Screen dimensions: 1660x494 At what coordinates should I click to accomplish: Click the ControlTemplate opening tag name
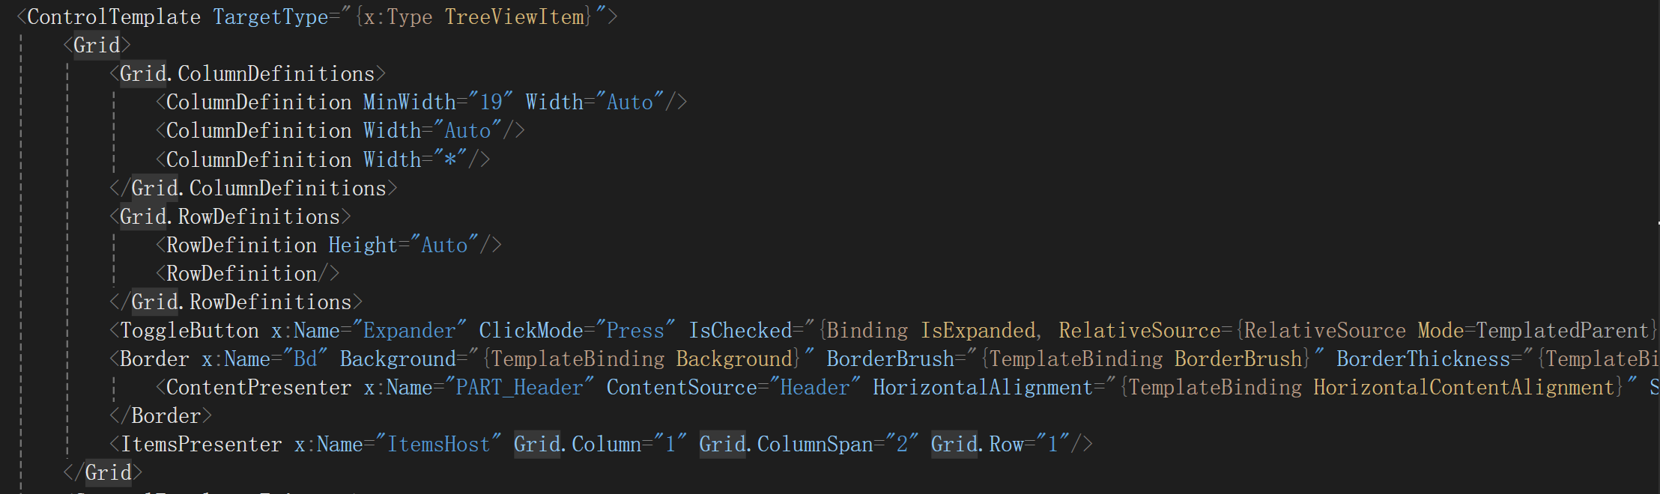click(114, 17)
